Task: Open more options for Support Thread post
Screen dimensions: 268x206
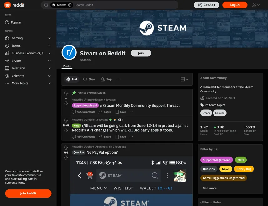Action: tap(131, 112)
